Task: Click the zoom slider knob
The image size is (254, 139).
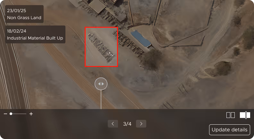Action: pos(11,114)
